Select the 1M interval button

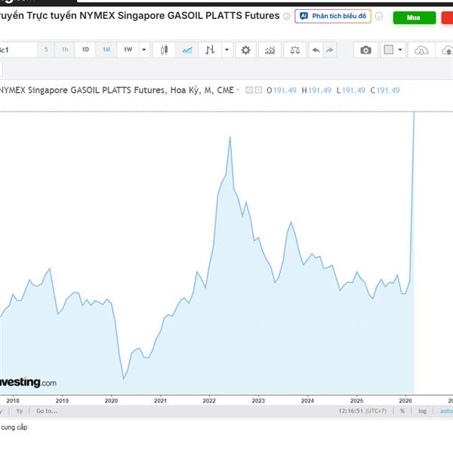106,50
